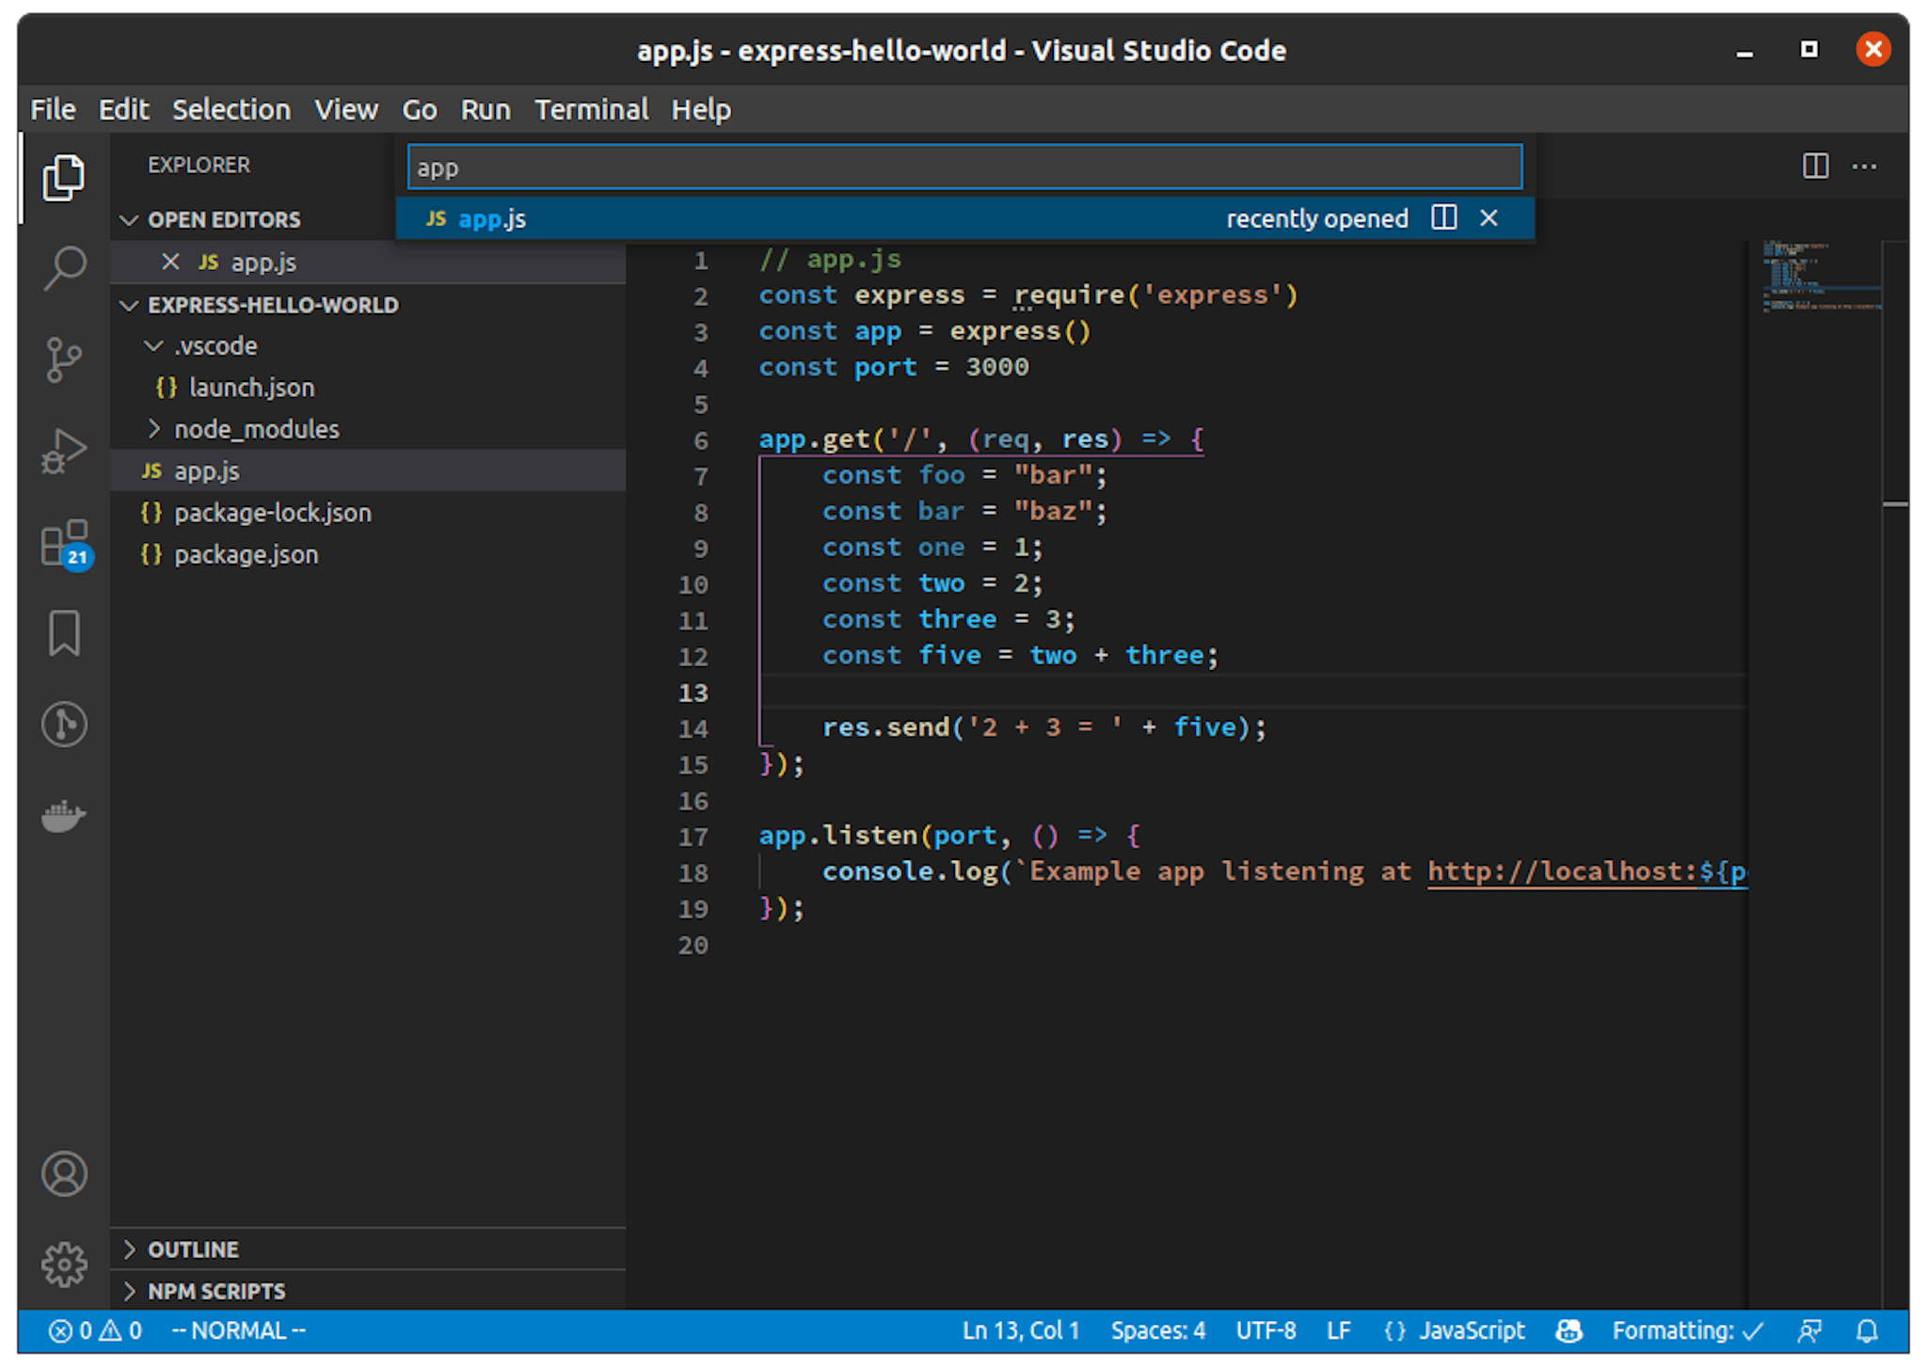Click the Docker icon in the activity bar

point(64,817)
